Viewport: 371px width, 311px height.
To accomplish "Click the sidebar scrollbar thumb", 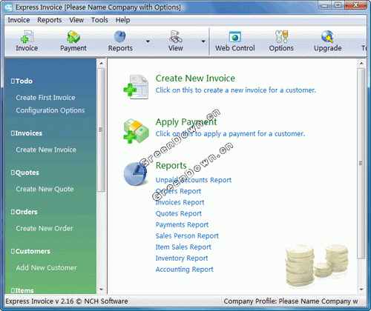I will click(x=101, y=130).
